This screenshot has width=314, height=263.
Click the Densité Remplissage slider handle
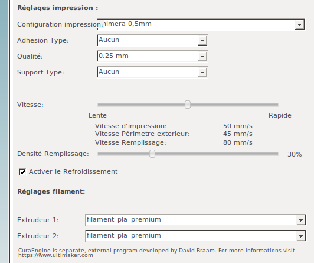click(152, 154)
